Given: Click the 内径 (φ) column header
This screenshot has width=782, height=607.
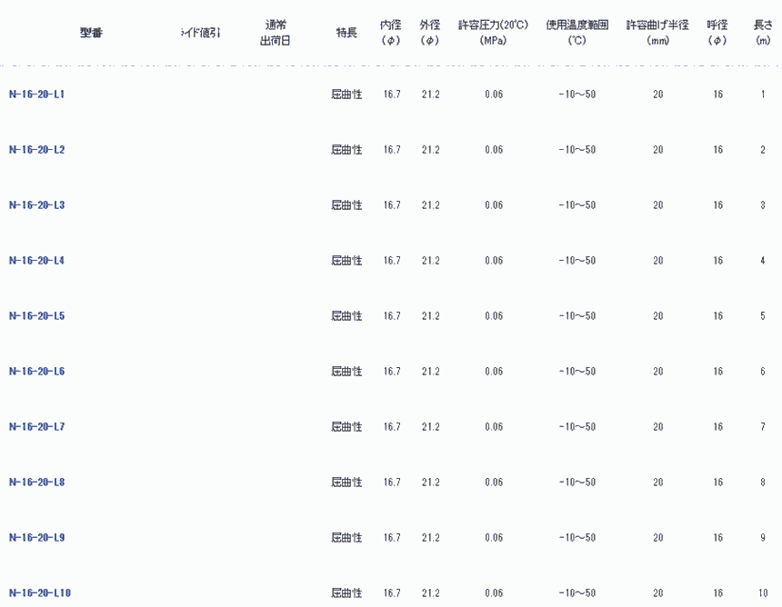Looking at the screenshot, I should pyautogui.click(x=391, y=33).
